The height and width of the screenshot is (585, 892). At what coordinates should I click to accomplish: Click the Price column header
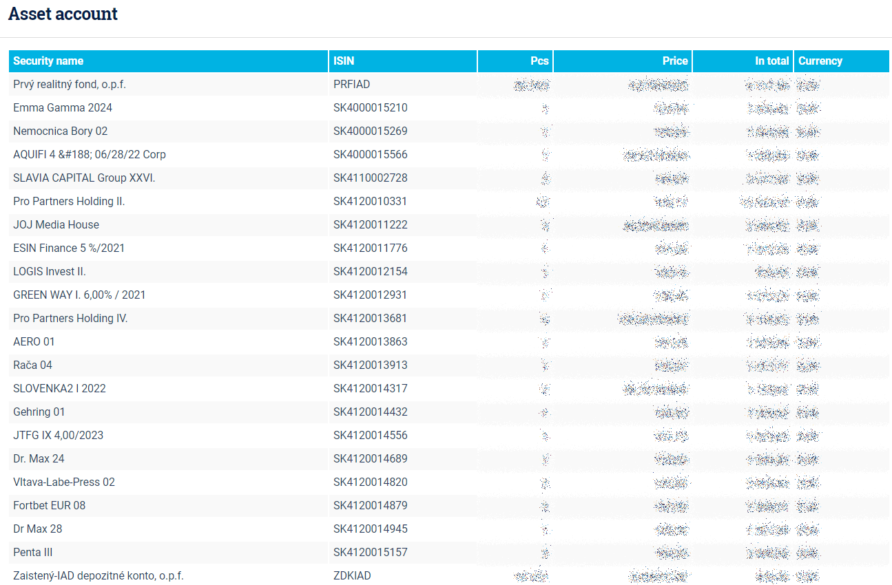click(x=674, y=61)
